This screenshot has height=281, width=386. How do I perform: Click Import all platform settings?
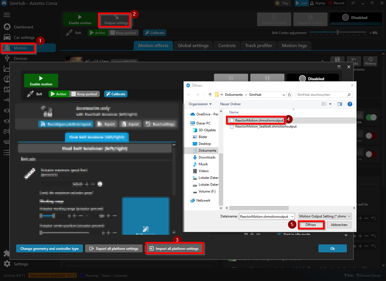coord(175,248)
